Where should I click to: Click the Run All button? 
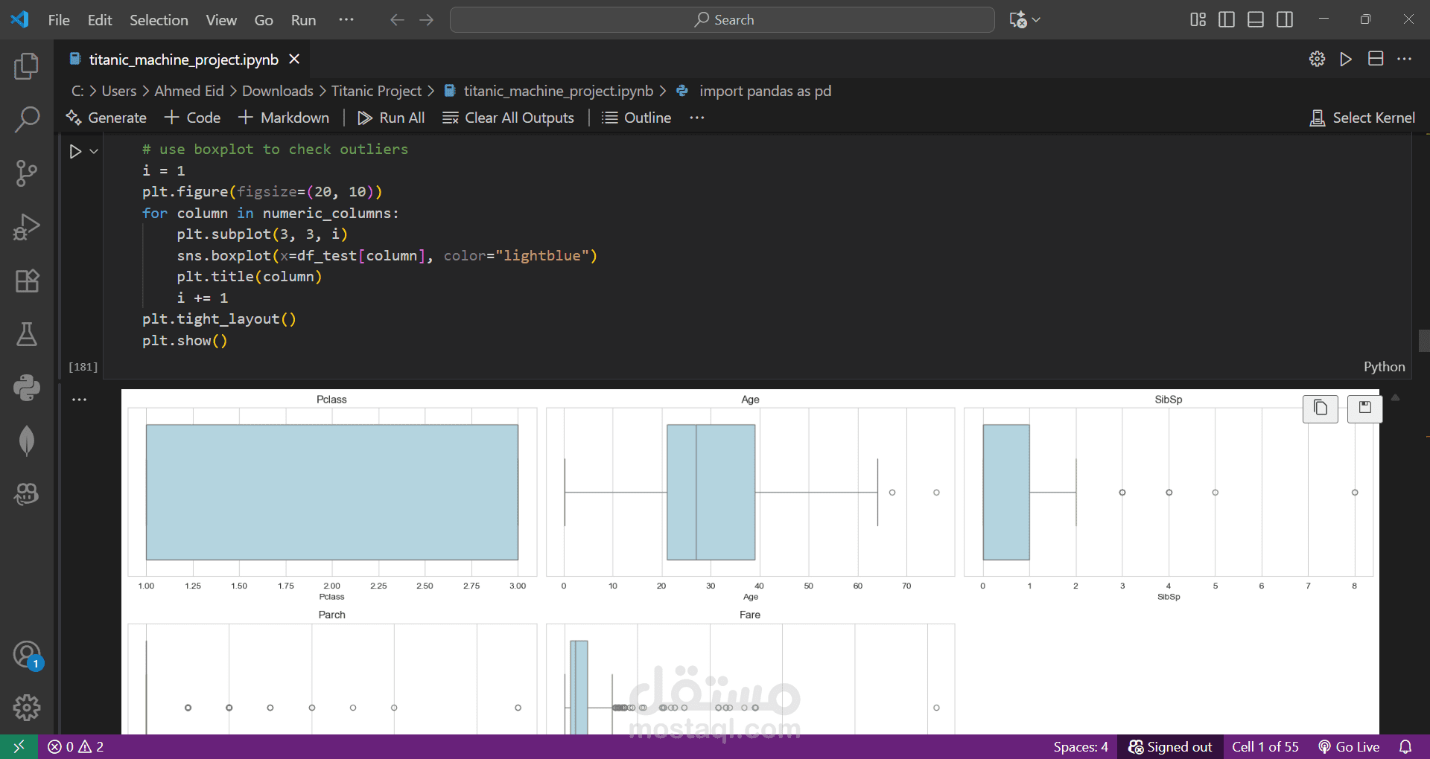point(391,118)
